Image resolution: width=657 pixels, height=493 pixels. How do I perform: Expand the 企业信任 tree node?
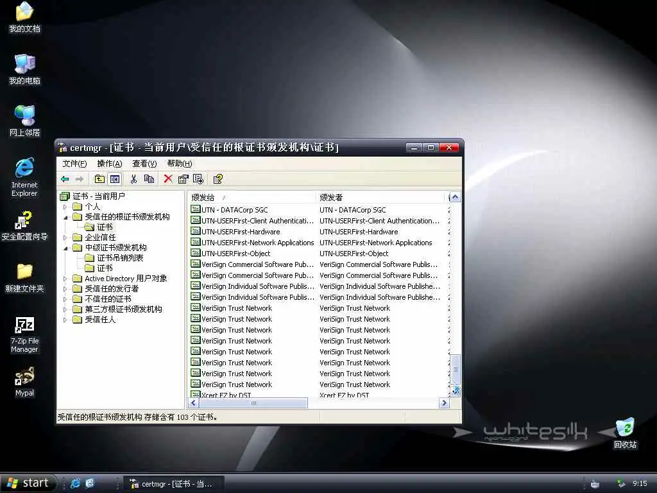65,238
